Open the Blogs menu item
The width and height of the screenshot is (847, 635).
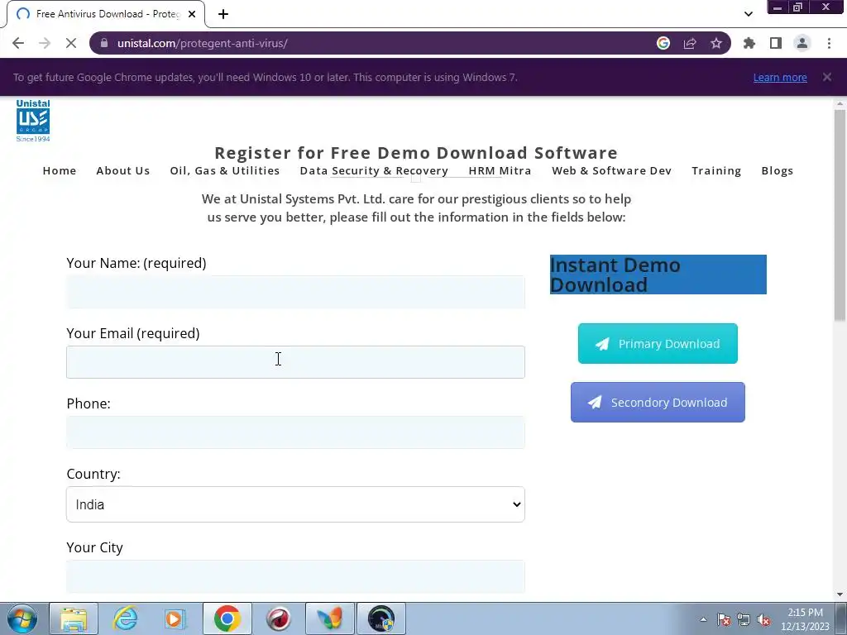(778, 170)
